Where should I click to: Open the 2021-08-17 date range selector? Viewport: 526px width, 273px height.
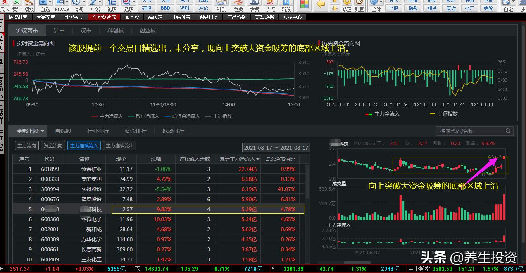point(276,147)
